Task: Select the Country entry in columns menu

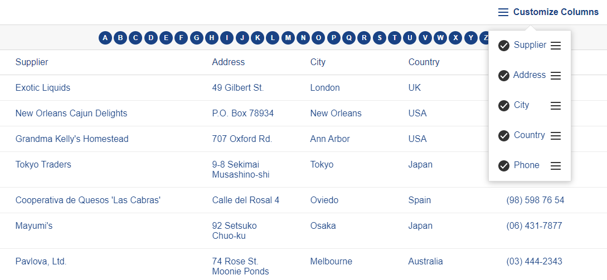Action: tap(529, 135)
